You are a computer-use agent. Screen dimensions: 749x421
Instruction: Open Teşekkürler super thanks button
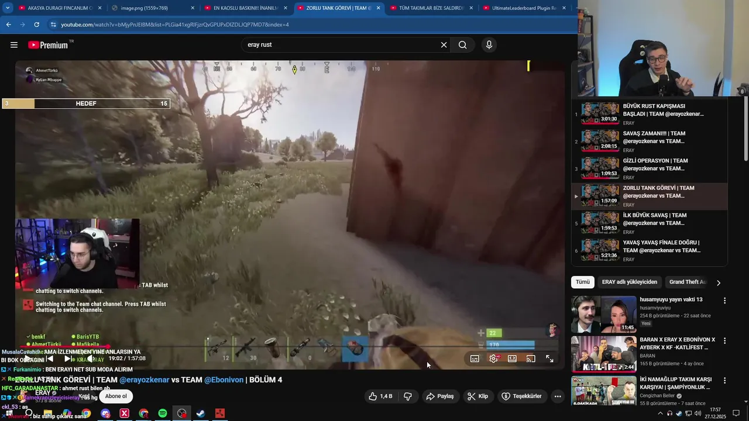(521, 396)
